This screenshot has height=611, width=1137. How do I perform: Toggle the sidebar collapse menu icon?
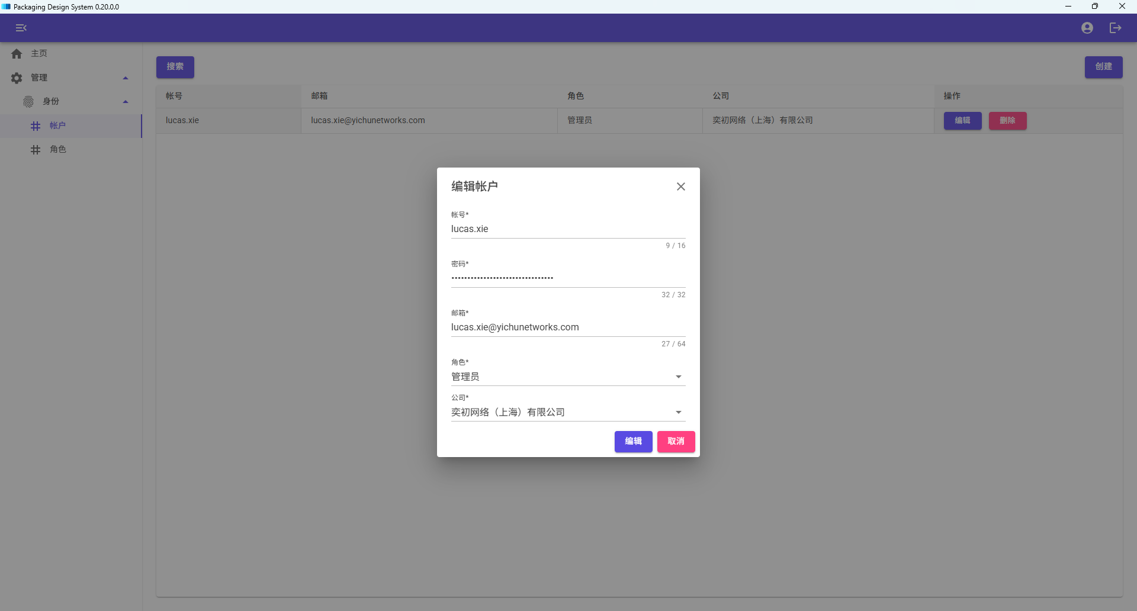(21, 28)
